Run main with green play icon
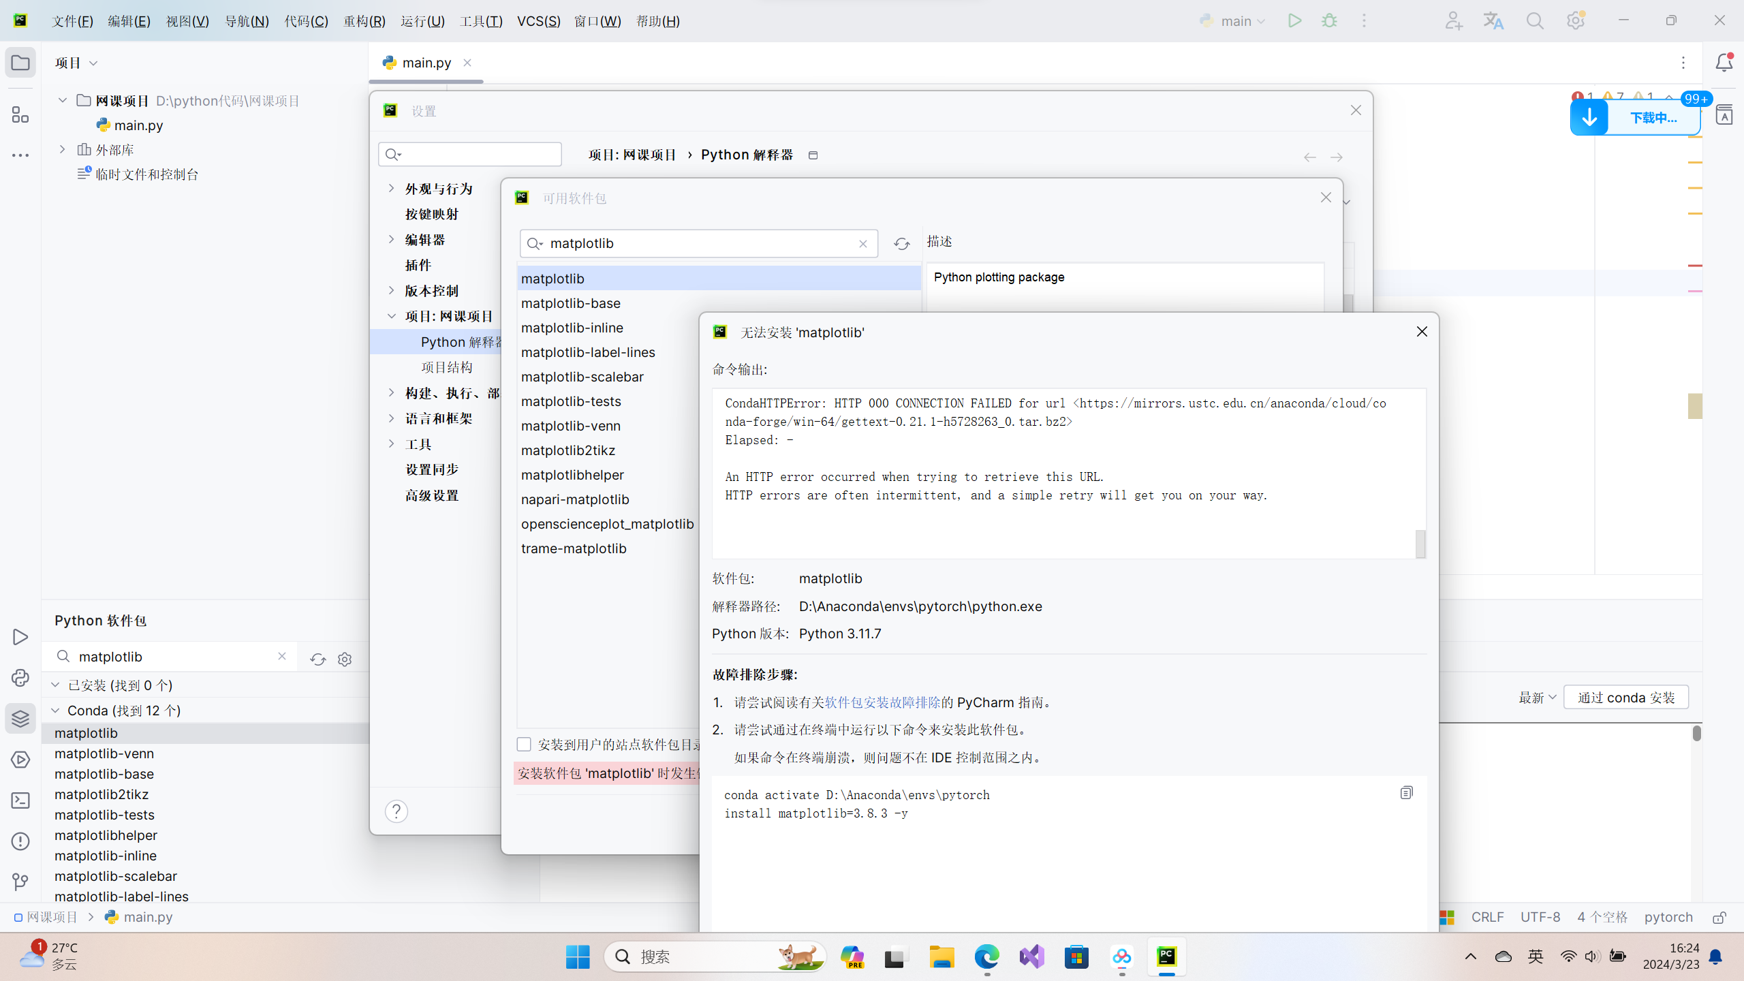 1295,20
